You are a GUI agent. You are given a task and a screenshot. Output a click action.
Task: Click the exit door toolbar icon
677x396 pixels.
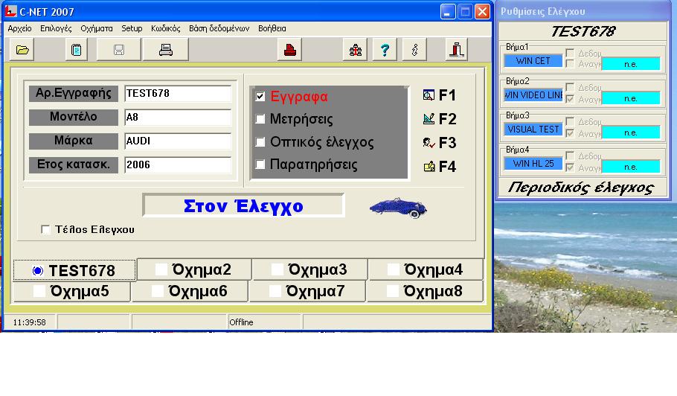click(x=456, y=50)
